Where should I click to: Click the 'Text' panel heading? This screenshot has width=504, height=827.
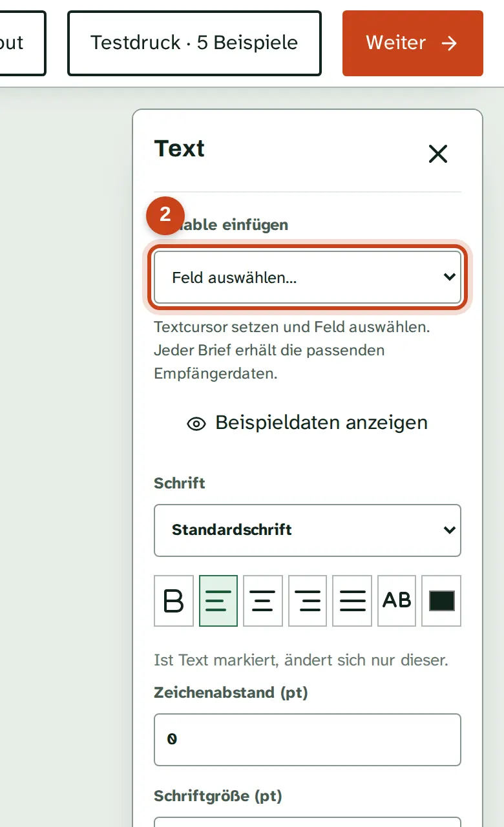coord(180,149)
